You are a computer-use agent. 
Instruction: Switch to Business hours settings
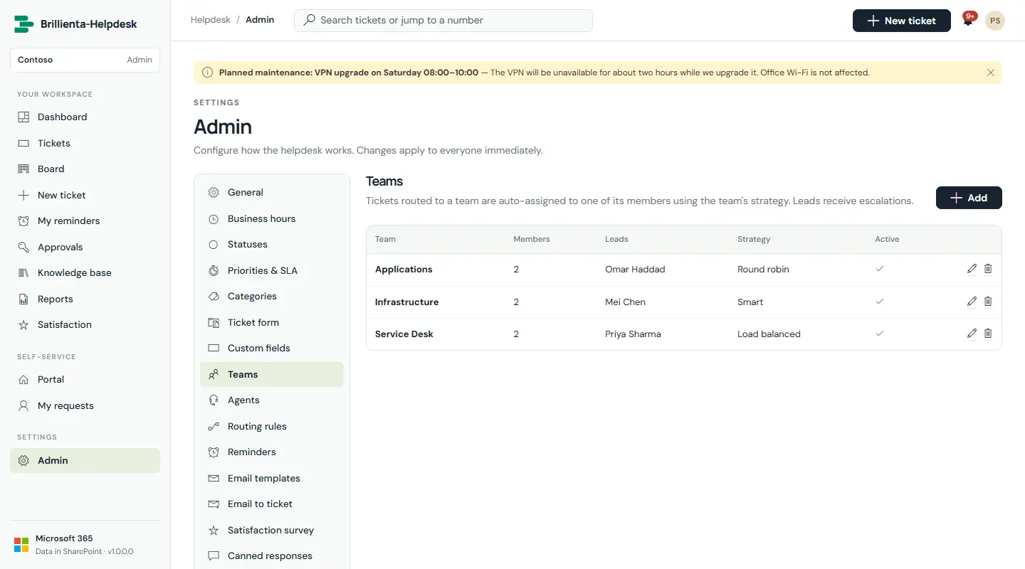pyautogui.click(x=272, y=218)
